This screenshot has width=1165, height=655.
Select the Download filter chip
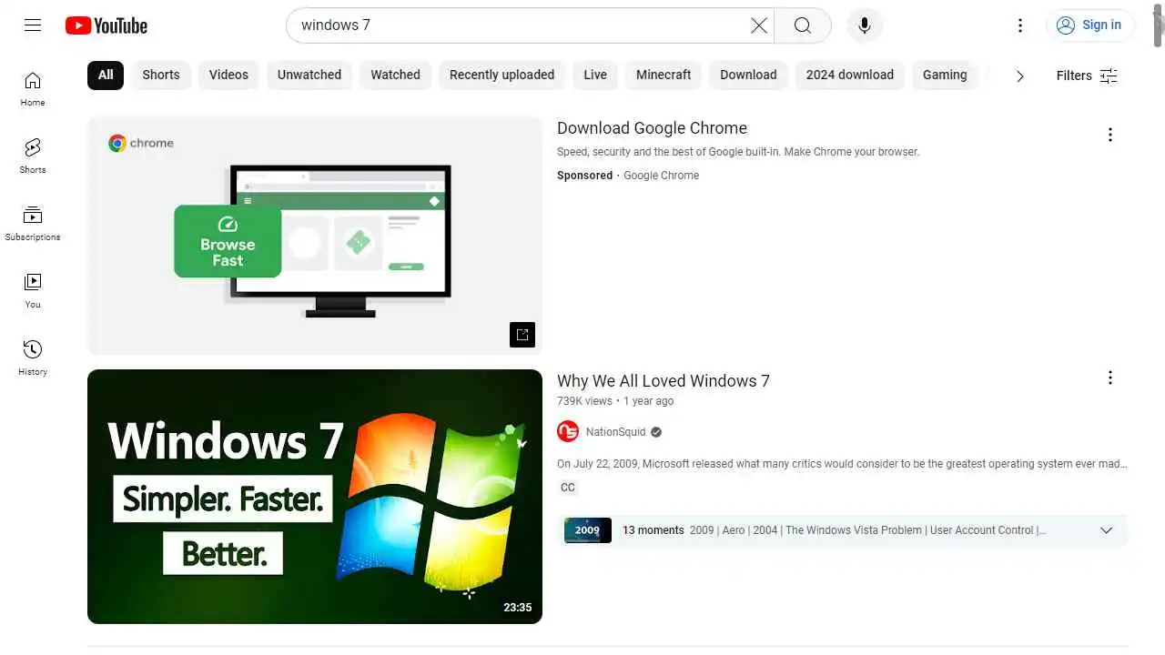[x=748, y=75]
